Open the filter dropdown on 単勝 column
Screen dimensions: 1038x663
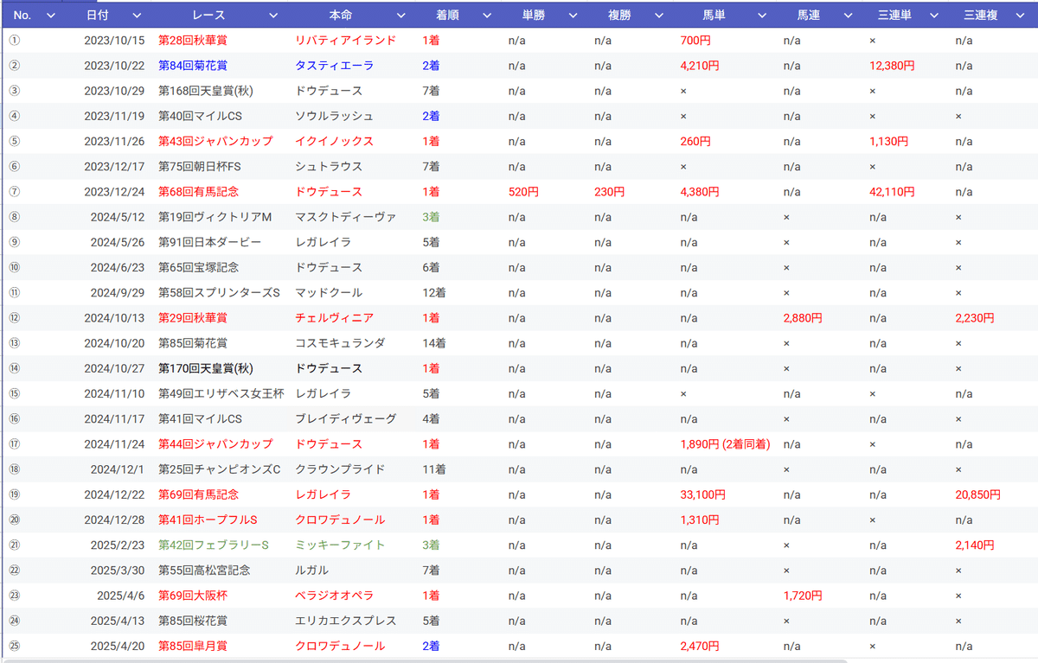tap(572, 15)
